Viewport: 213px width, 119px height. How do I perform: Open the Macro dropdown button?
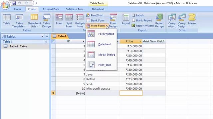(192, 20)
